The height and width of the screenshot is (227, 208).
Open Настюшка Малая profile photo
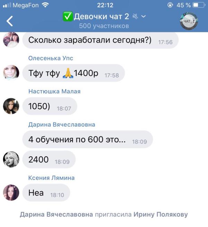coord(11,106)
